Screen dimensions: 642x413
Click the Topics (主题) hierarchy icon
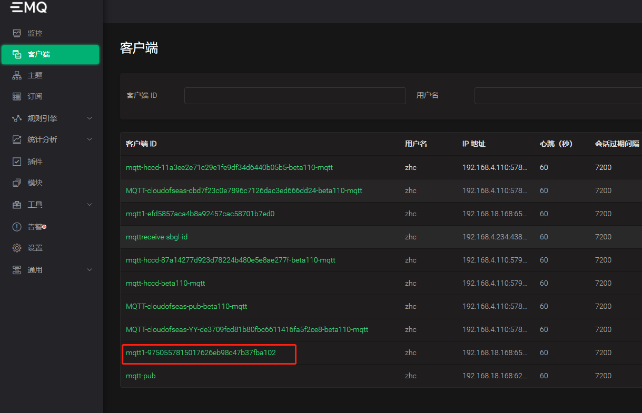click(17, 75)
